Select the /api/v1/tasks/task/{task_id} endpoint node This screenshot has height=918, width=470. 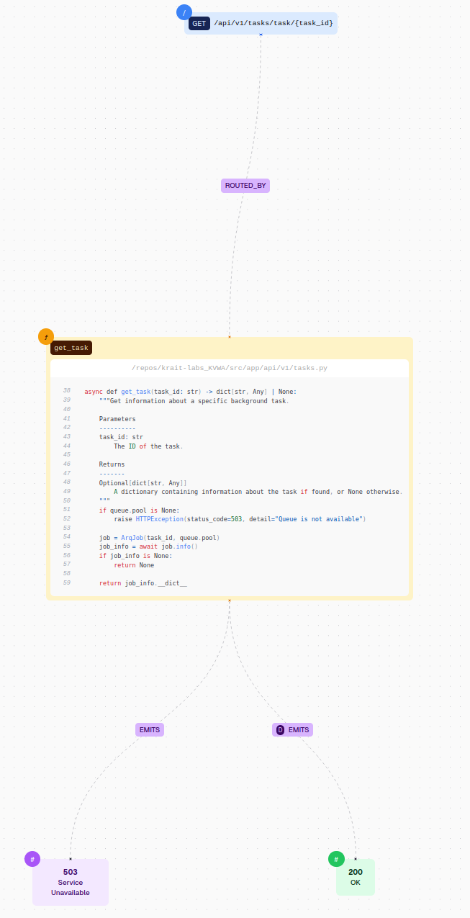tap(261, 23)
